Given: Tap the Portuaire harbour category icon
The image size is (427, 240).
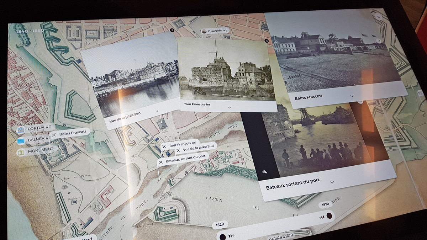Looking at the screenshot, I should click(21, 130).
